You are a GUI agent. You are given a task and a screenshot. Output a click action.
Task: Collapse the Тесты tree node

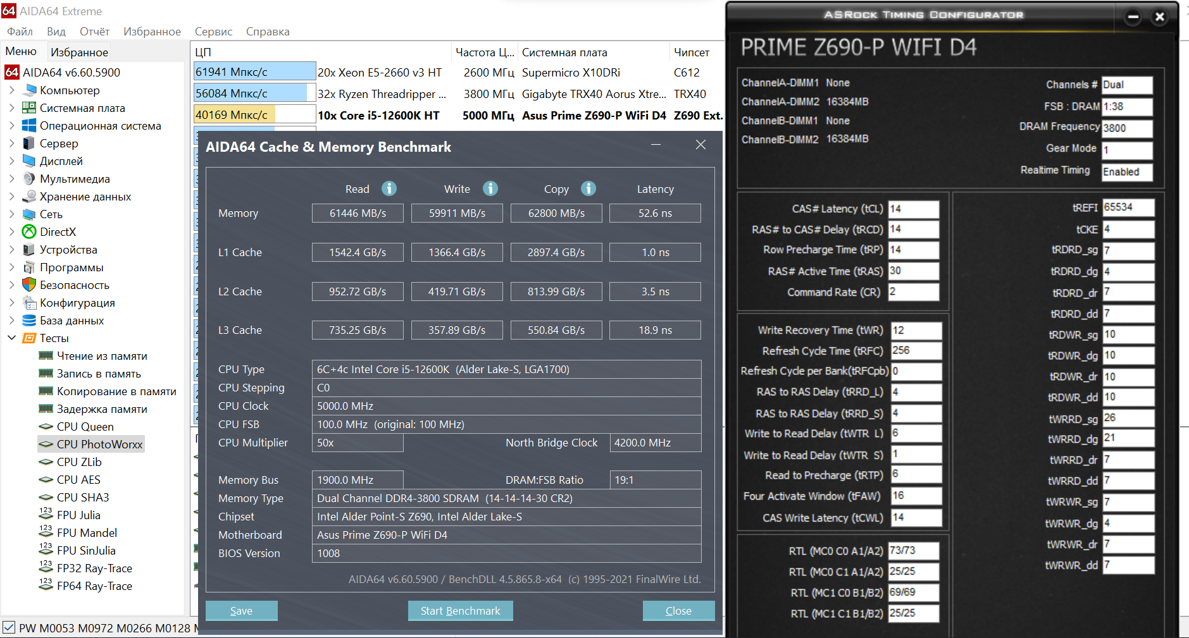11,338
